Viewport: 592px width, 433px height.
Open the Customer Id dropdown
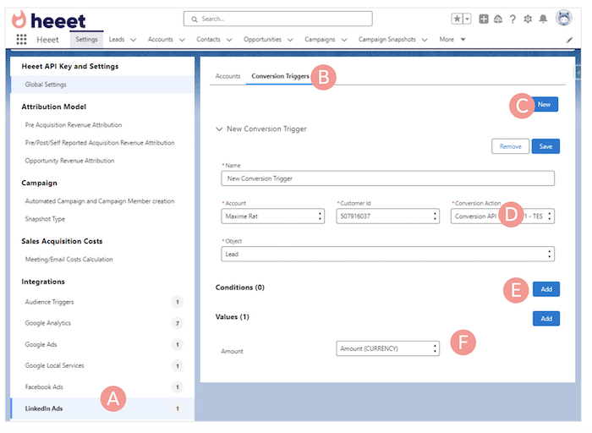tap(387, 216)
